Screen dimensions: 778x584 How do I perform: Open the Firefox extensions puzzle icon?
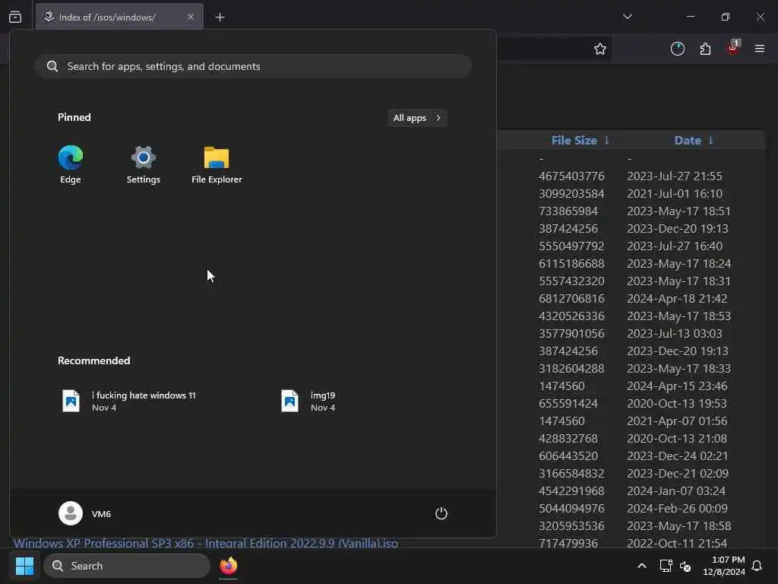(x=705, y=49)
